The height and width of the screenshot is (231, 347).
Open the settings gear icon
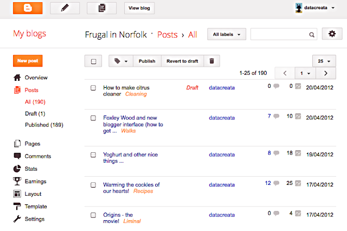pyautogui.click(x=332, y=34)
